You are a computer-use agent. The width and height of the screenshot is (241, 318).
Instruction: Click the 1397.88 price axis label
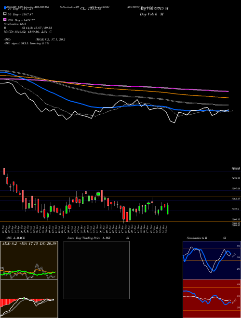tap(236, 188)
